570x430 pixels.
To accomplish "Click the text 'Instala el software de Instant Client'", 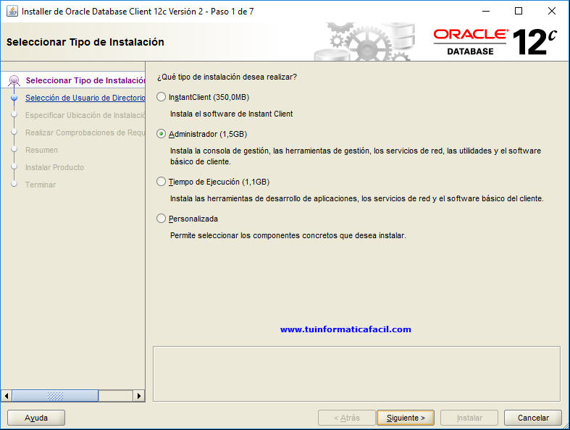I will pyautogui.click(x=231, y=114).
